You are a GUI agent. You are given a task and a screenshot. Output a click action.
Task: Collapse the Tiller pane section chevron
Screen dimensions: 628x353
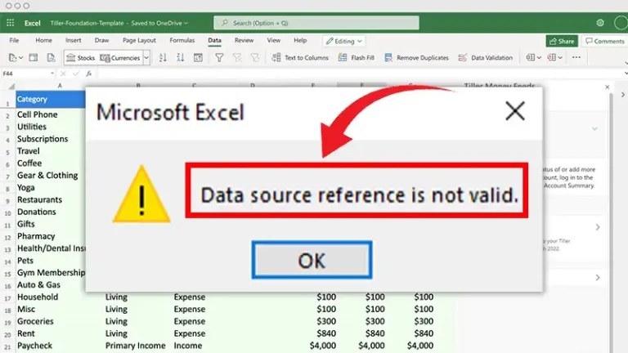point(594,128)
